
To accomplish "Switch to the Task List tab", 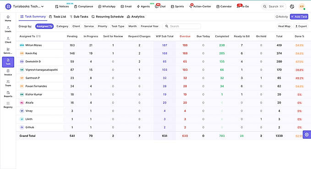I will pyautogui.click(x=58, y=17).
